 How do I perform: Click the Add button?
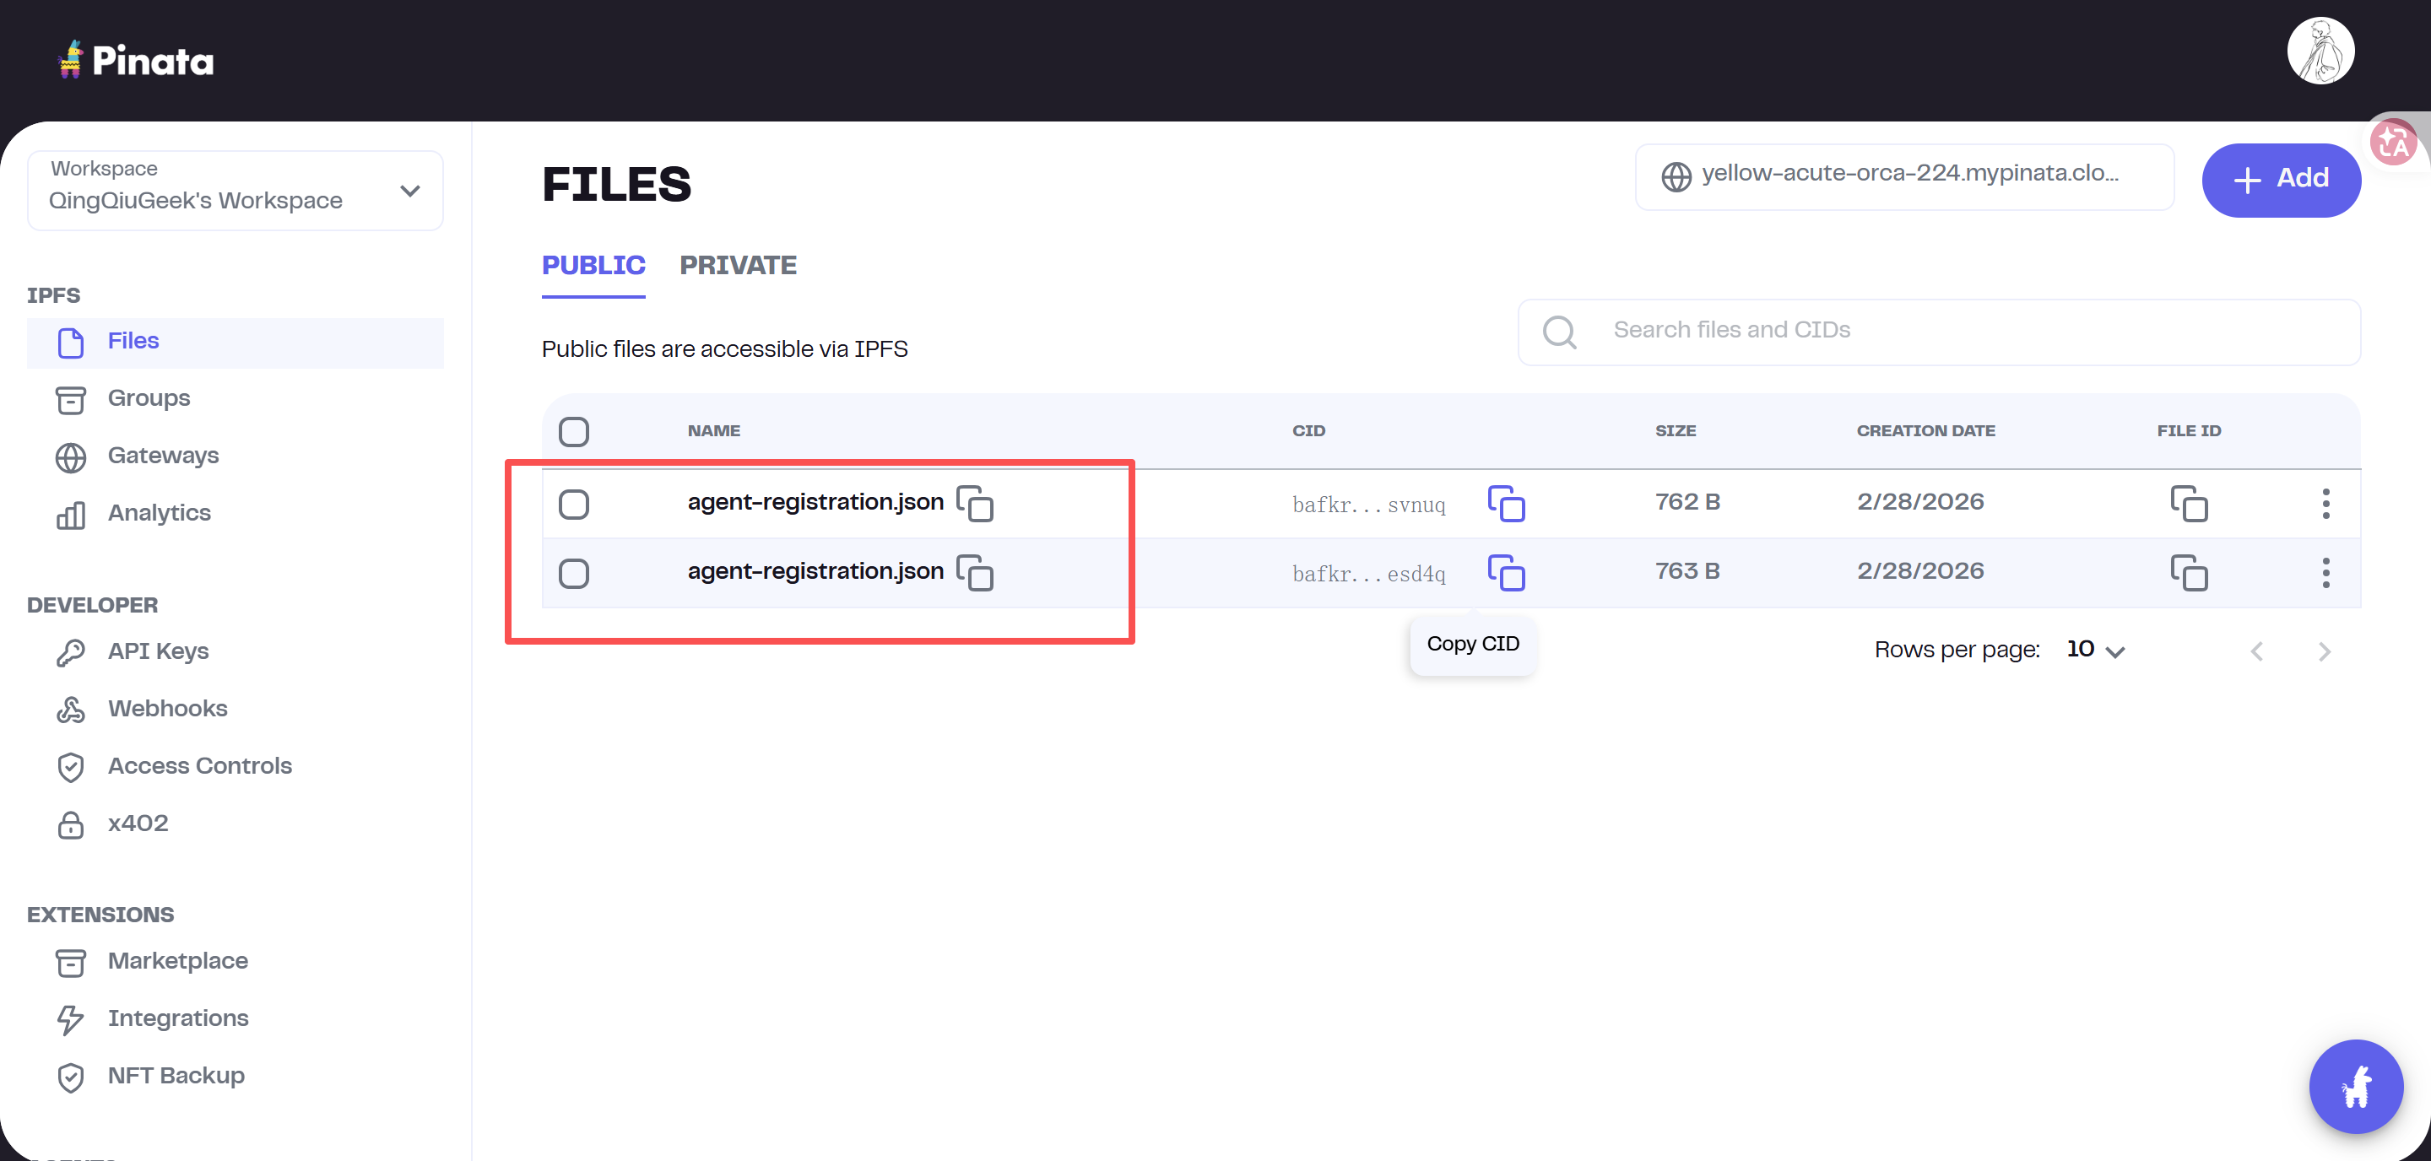point(2280,179)
